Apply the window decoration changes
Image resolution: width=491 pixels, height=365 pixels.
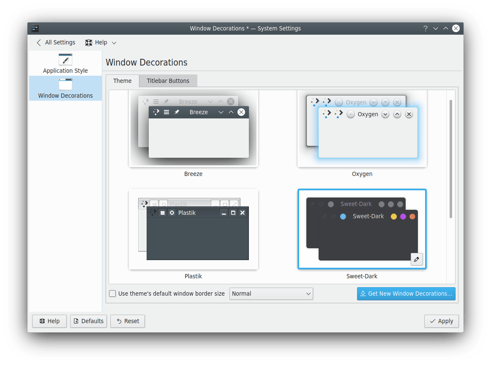point(442,321)
